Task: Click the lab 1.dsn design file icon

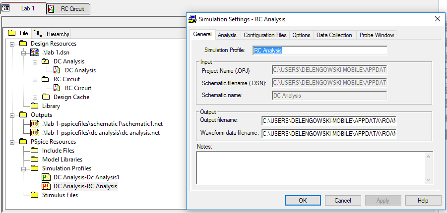Action: point(35,53)
